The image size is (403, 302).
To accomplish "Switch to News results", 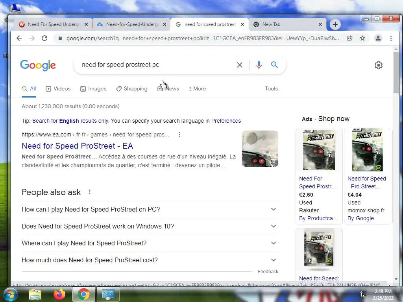I will point(168,88).
